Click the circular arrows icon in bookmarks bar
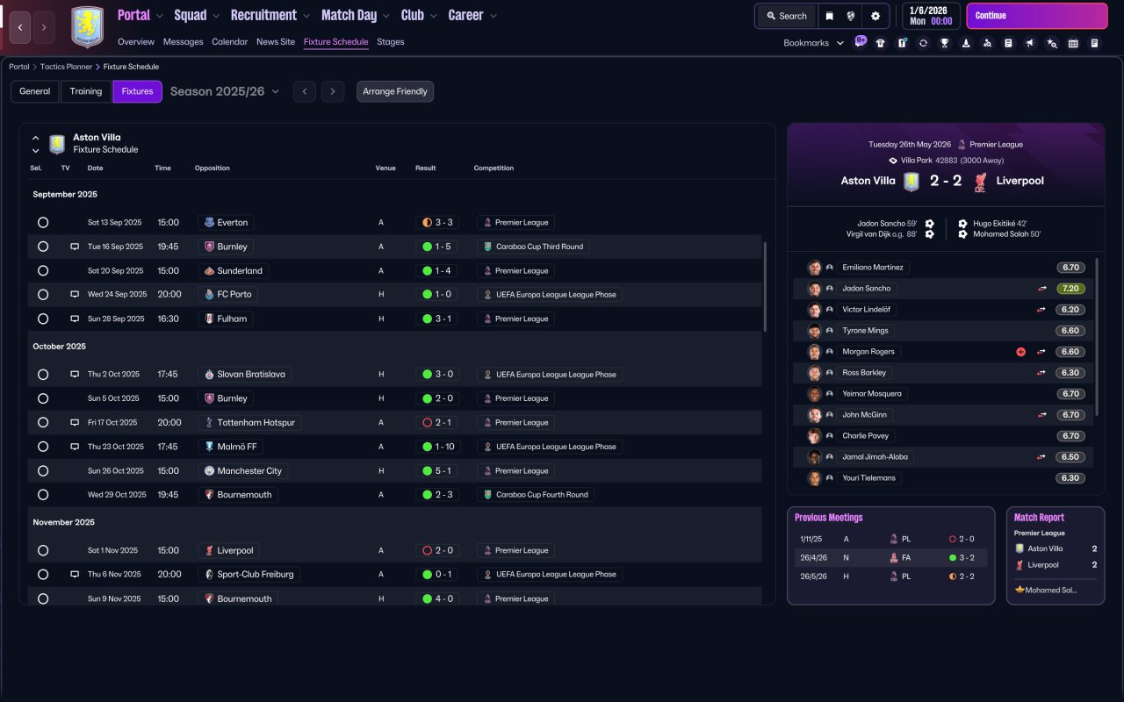Image resolution: width=1124 pixels, height=702 pixels. pyautogui.click(x=923, y=43)
